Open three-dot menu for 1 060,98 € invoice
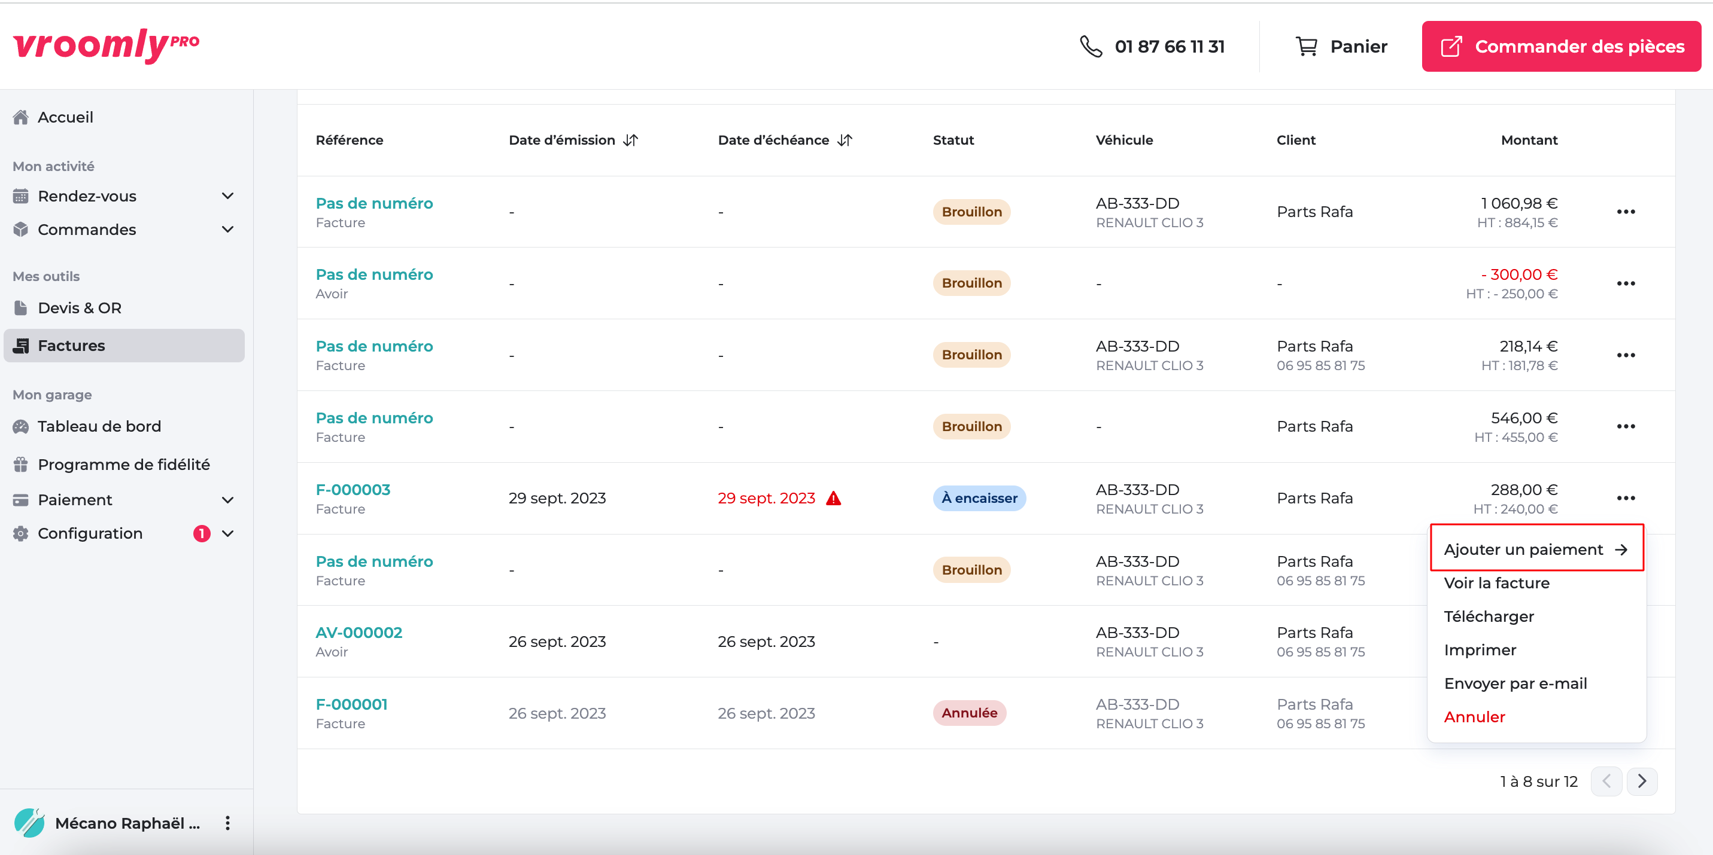 click(x=1625, y=212)
